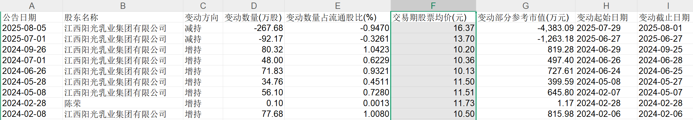This screenshot has height=120, width=693.
Task: Select the market value cell 1.17
Action: (526, 103)
